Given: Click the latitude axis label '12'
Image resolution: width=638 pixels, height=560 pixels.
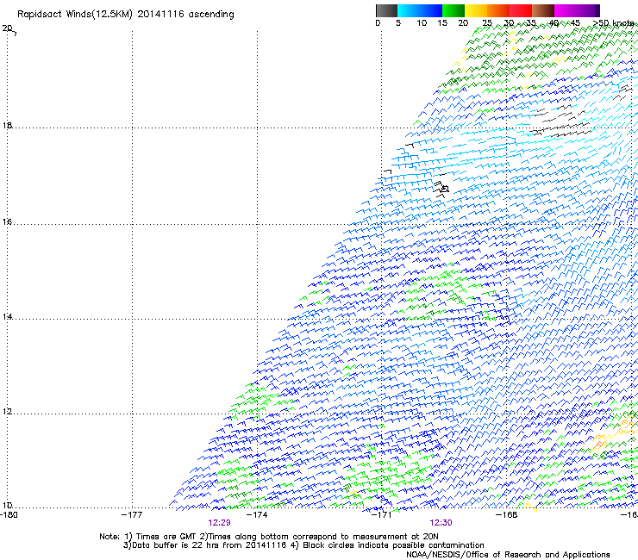Looking at the screenshot, I should pos(7,412).
